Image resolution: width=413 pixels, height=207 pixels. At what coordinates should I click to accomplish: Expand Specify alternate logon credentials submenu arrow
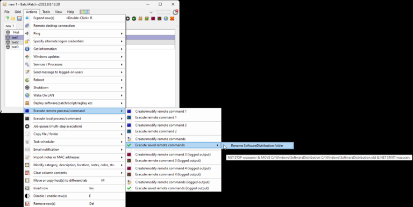(122, 41)
